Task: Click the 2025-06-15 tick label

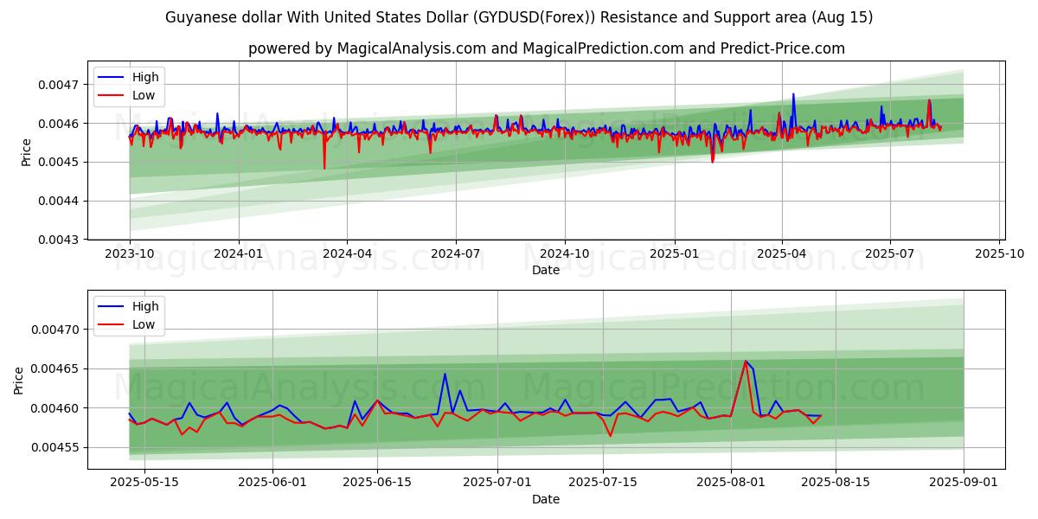Action: [x=377, y=484]
